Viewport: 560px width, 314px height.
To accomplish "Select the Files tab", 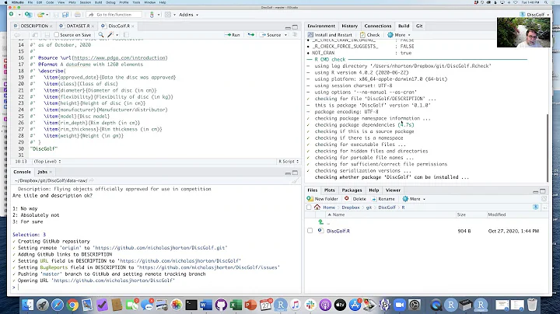I will (x=312, y=190).
